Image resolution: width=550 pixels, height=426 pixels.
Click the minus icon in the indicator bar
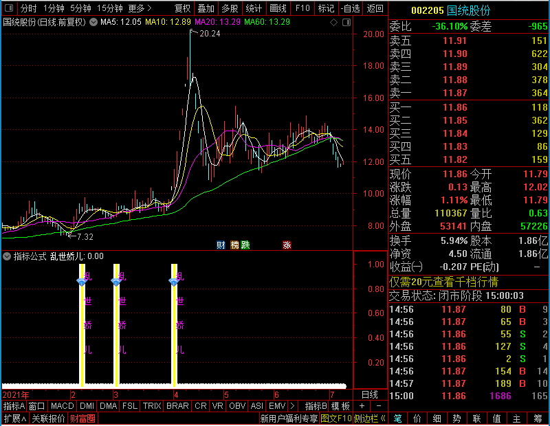tap(379, 406)
